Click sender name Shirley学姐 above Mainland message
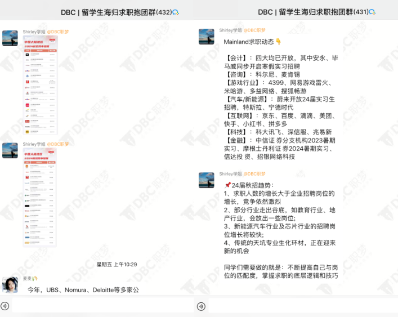398x317 pixels. 231,30
